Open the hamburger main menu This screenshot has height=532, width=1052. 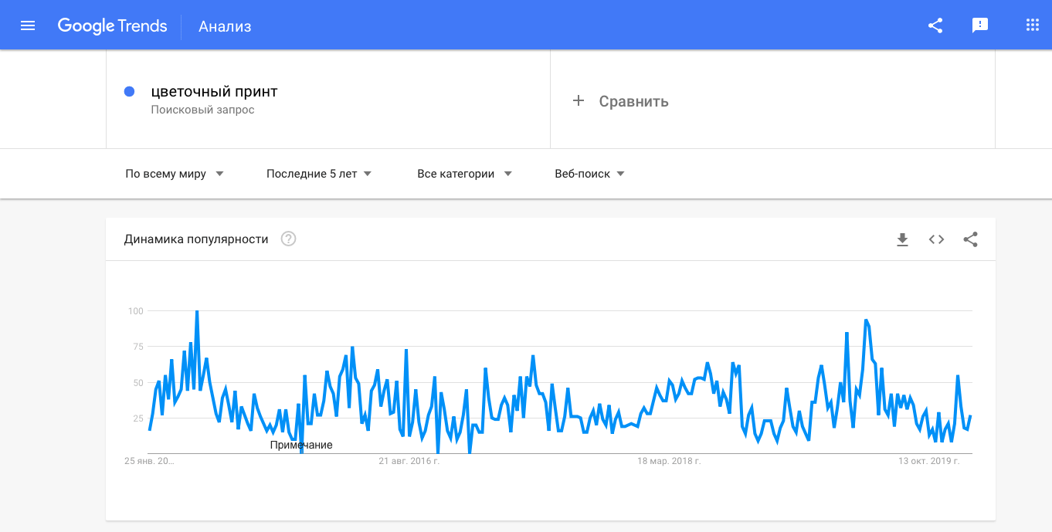click(x=28, y=25)
